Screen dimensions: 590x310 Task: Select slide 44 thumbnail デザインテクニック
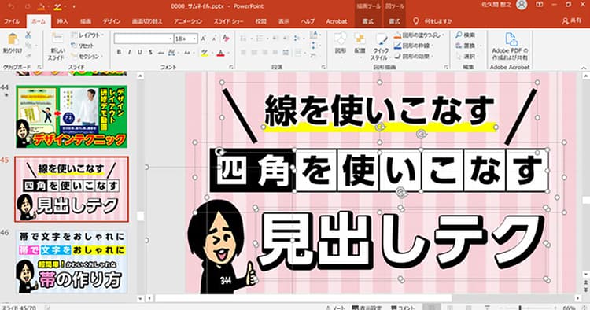pyautogui.click(x=72, y=116)
